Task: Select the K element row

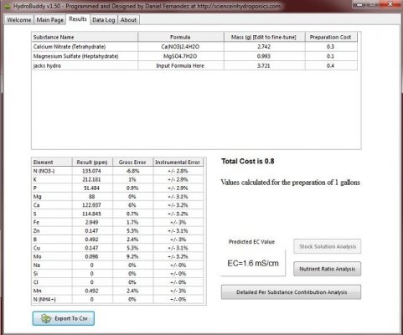Action: pyautogui.click(x=117, y=179)
